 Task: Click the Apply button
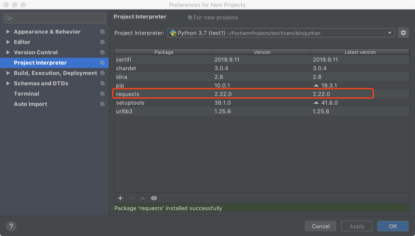(x=357, y=226)
